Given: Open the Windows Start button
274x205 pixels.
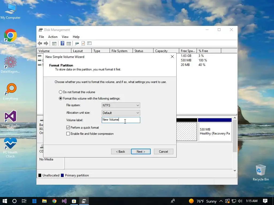Looking at the screenshot, I should click(5, 201).
